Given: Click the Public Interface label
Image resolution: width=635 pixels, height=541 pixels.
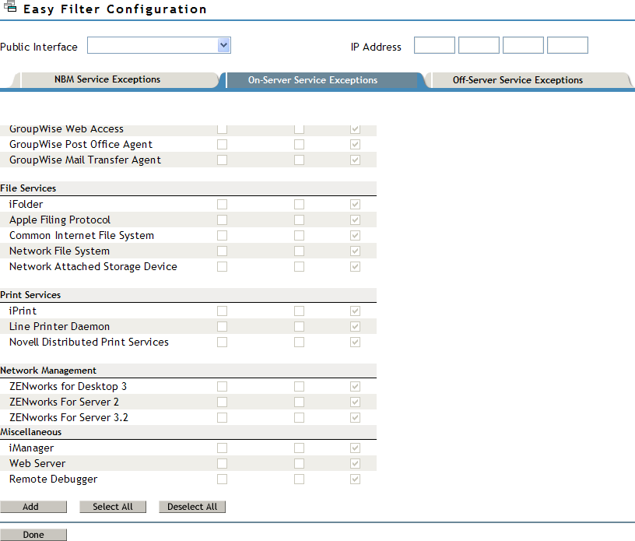Looking at the screenshot, I should click(39, 47).
